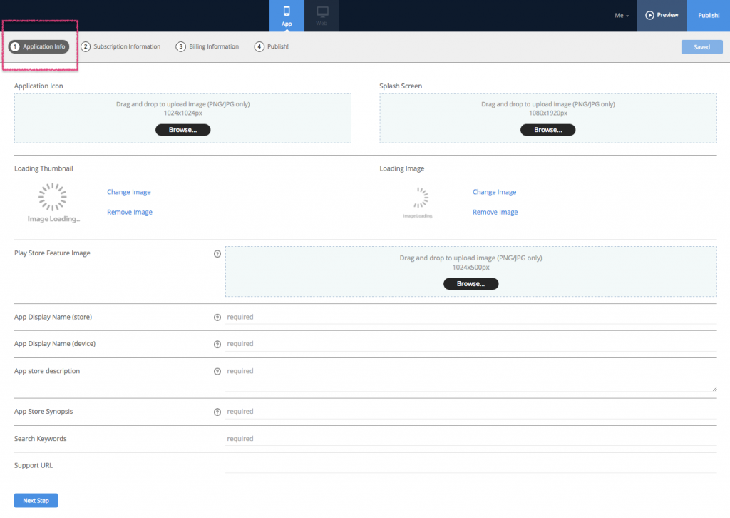730x518 pixels.
Task: Open help icon beside Play Store Feature Image
Action: point(217,253)
